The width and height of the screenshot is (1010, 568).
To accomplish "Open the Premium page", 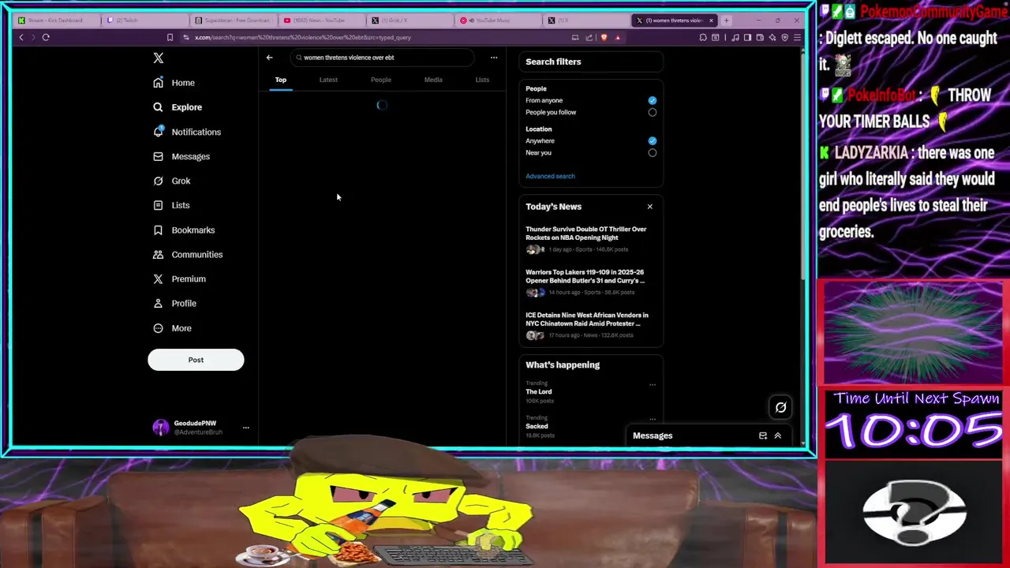I will click(179, 278).
